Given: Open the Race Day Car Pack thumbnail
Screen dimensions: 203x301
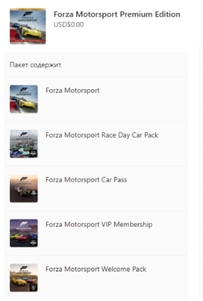Looking at the screenshot, I should click(x=24, y=144).
